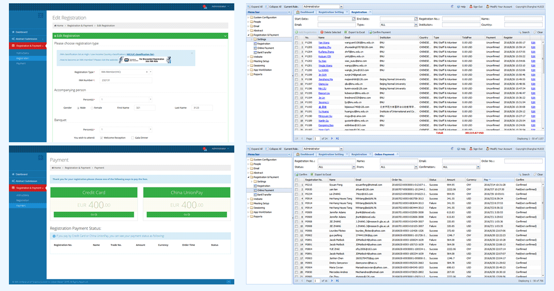Click Confirm in the Online Payment grid toolbar
554x291 pixels.
(301, 175)
